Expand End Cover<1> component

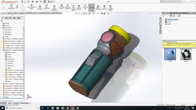pyautogui.click(x=1, y=95)
